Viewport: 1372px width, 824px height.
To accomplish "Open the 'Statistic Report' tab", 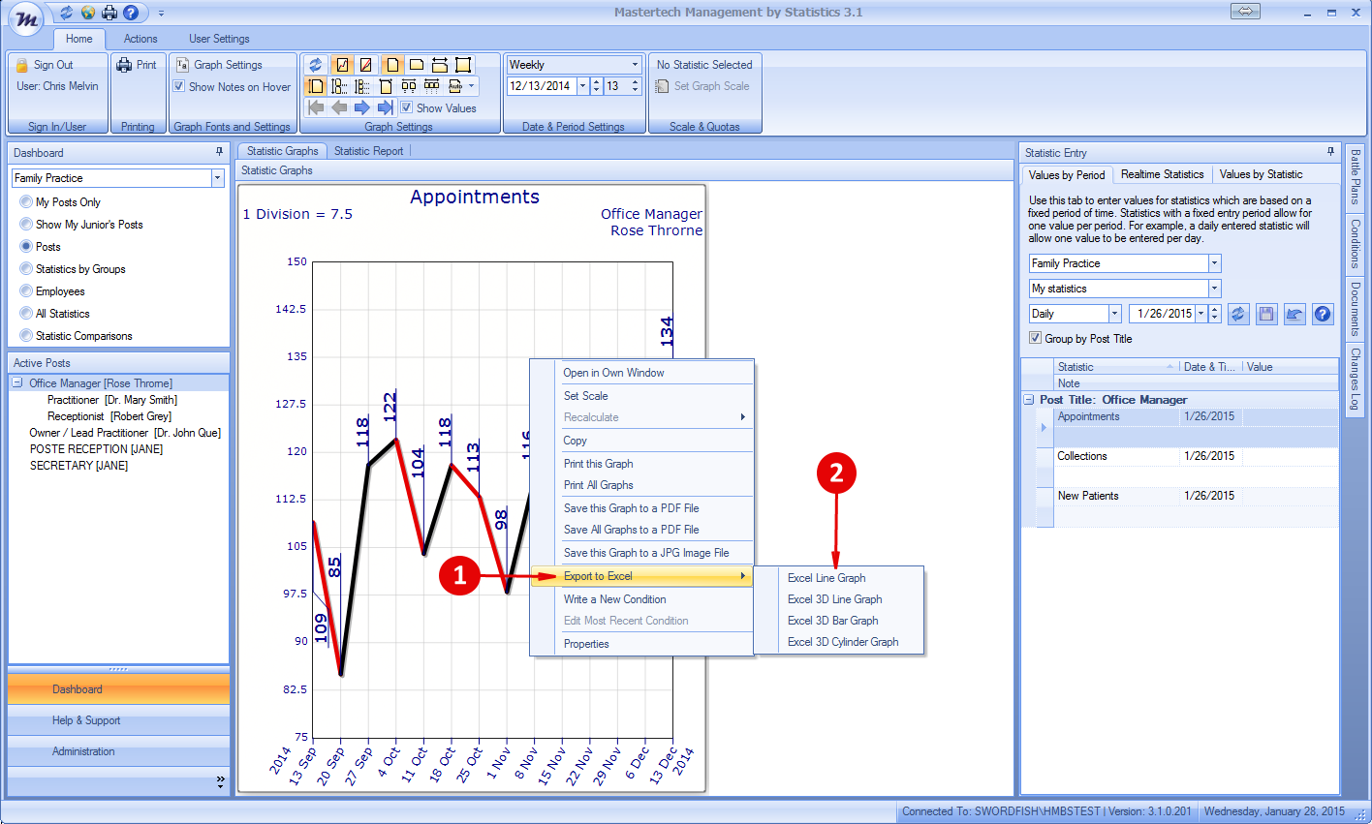I will pos(368,151).
